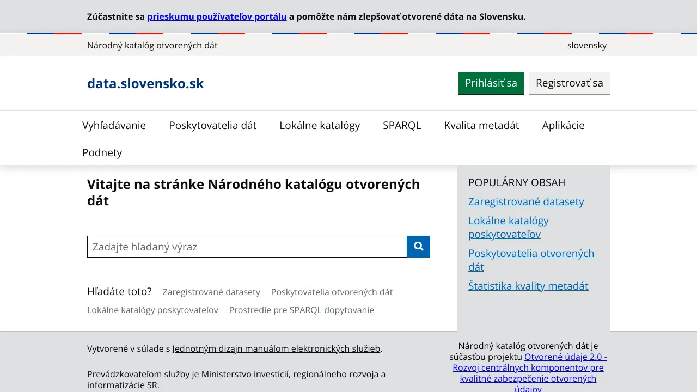Click the grey 'Poskytovatelia otvorených dát' suggestion
Image resolution: width=697 pixels, height=392 pixels.
pos(332,292)
